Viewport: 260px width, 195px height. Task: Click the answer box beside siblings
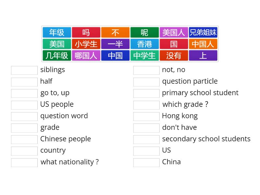click(24, 70)
